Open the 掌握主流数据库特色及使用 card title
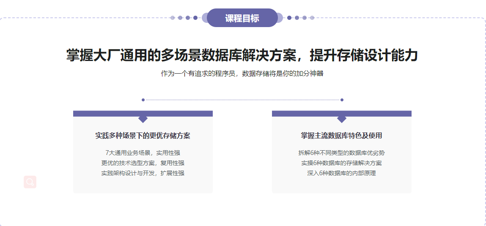The height and width of the screenshot is (226, 486). click(342, 136)
